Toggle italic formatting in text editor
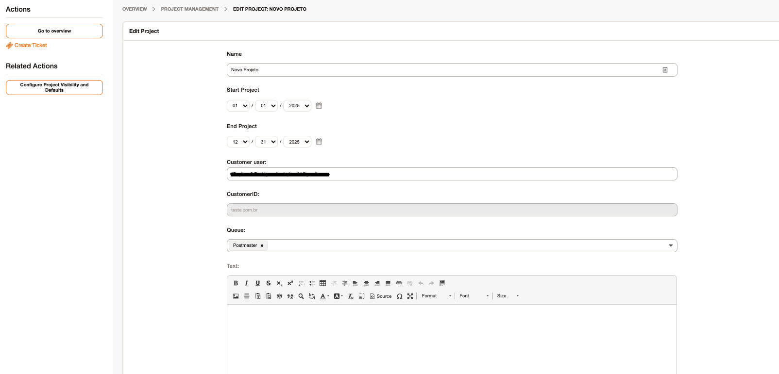This screenshot has height=374, width=779. (246, 283)
